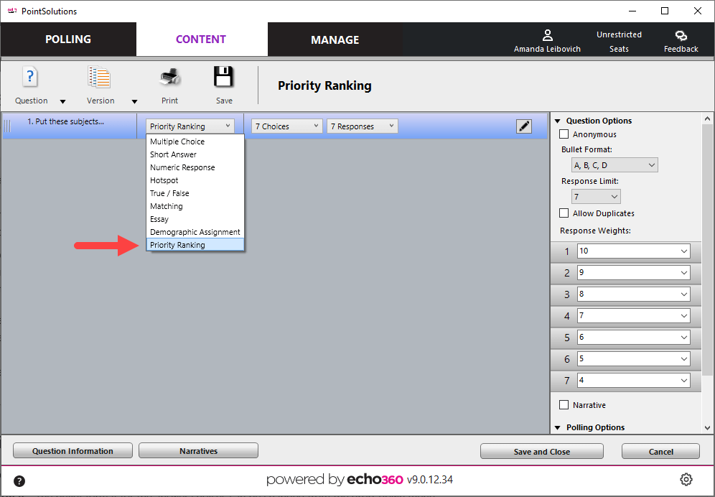Open the Question tool icon
This screenshot has width=715, height=497.
pyautogui.click(x=30, y=76)
